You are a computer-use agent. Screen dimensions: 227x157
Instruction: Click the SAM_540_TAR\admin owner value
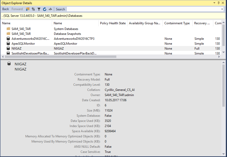tap(119, 95)
